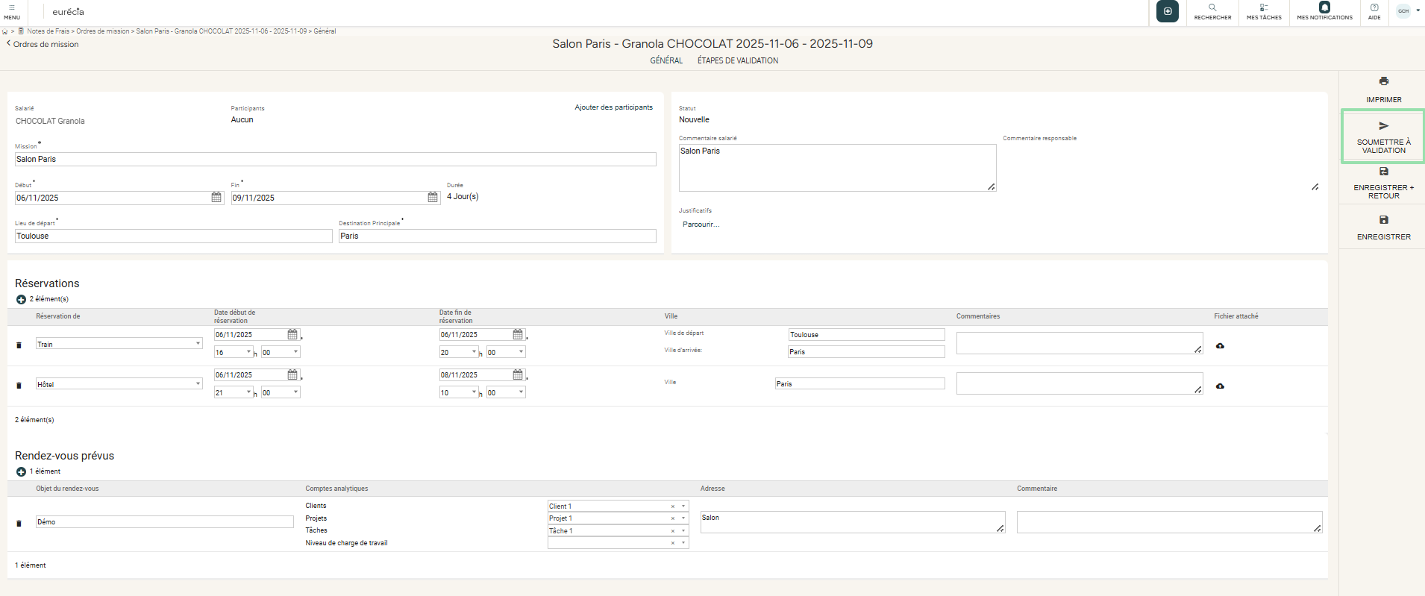Select the Général tab
The image size is (1425, 596).
(665, 60)
